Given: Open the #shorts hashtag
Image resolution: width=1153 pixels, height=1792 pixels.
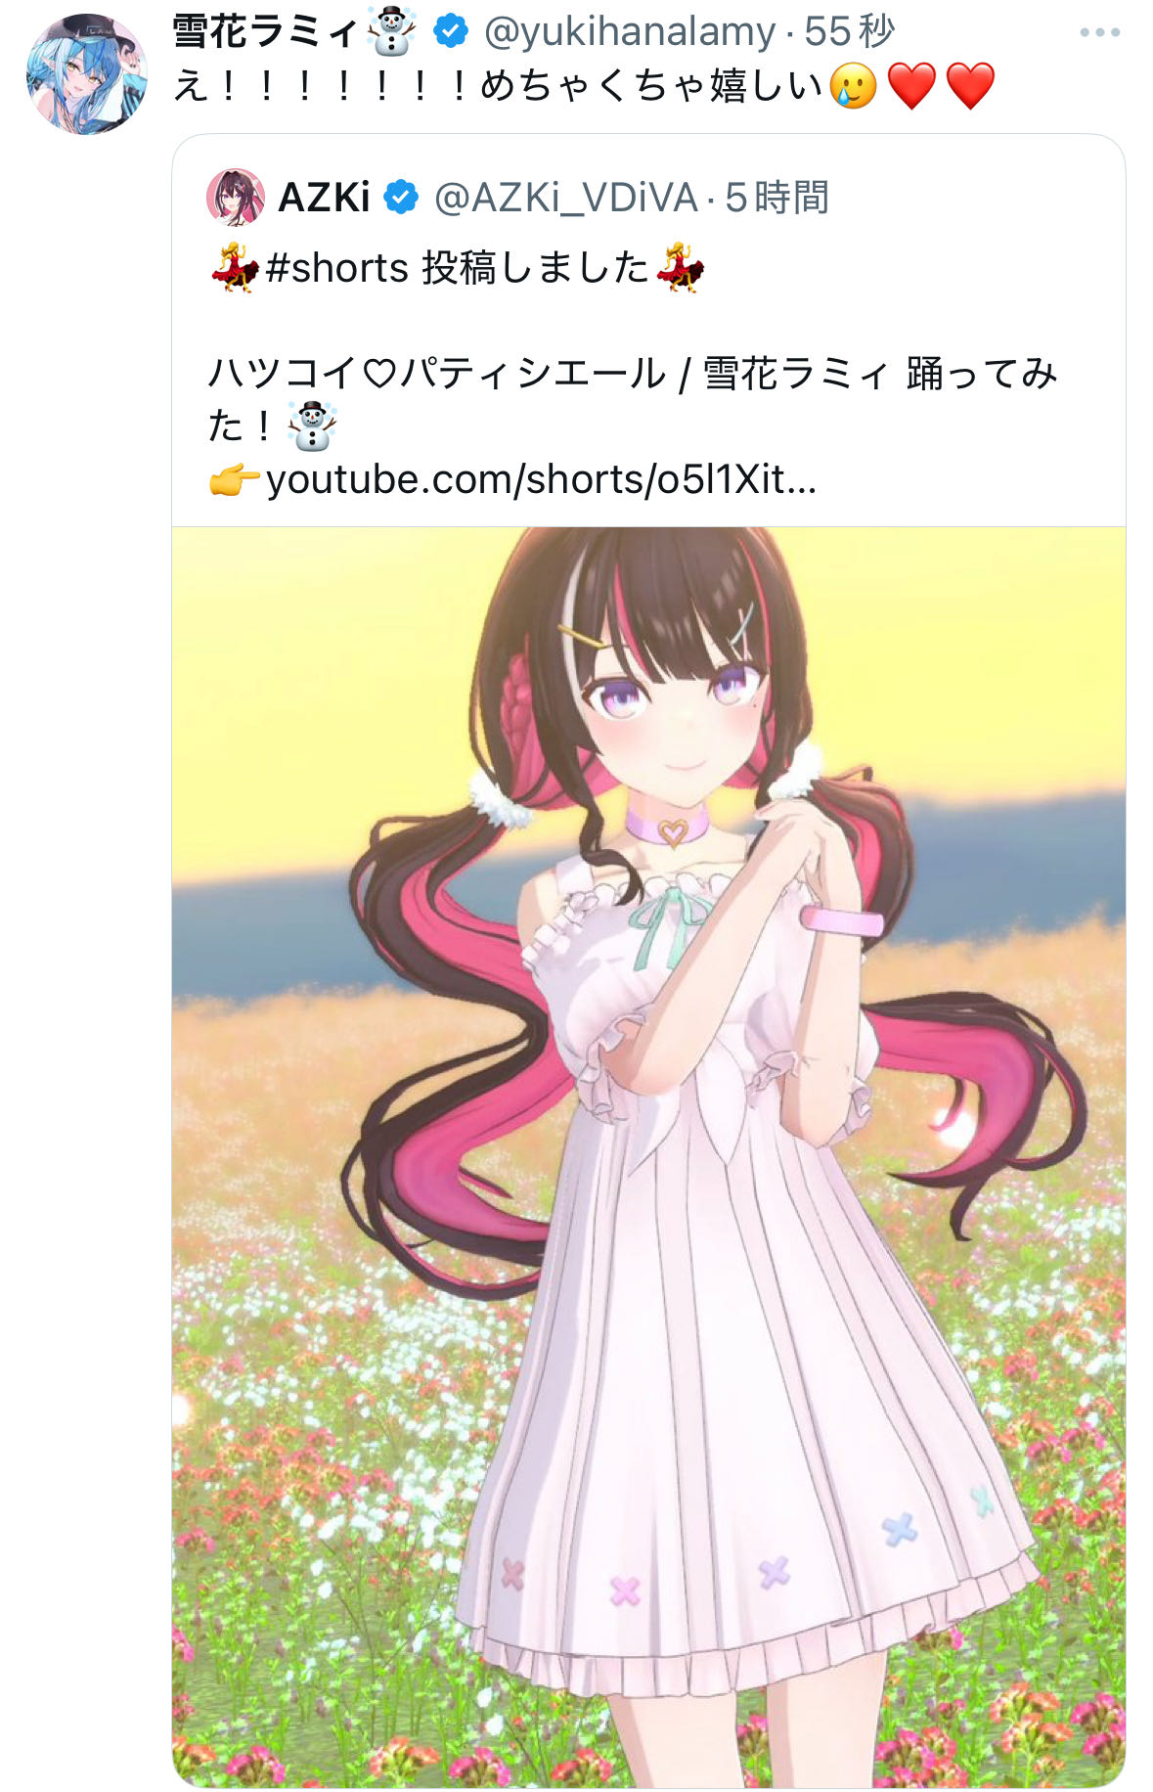Looking at the screenshot, I should 336,267.
